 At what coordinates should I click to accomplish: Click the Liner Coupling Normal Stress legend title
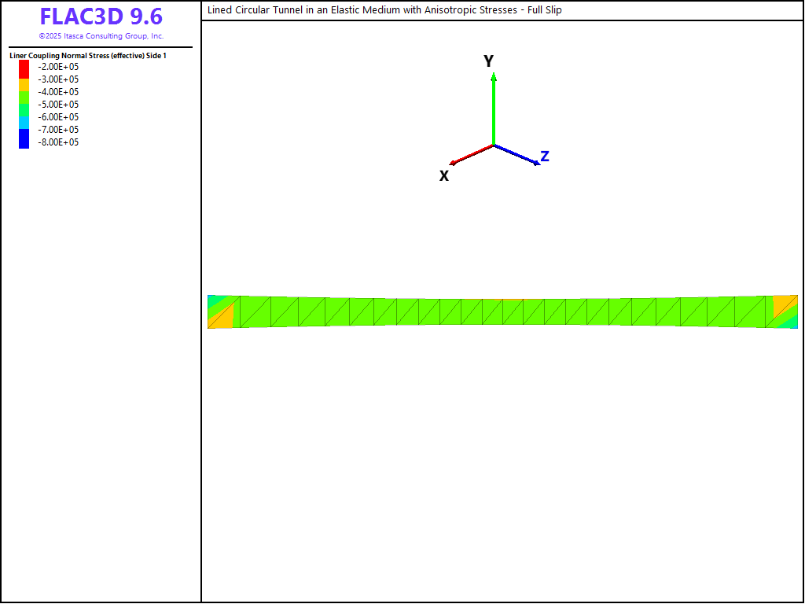coord(88,56)
